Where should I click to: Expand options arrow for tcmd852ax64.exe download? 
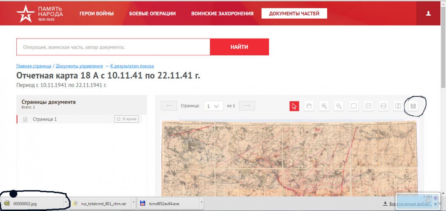pyautogui.click(x=201, y=203)
